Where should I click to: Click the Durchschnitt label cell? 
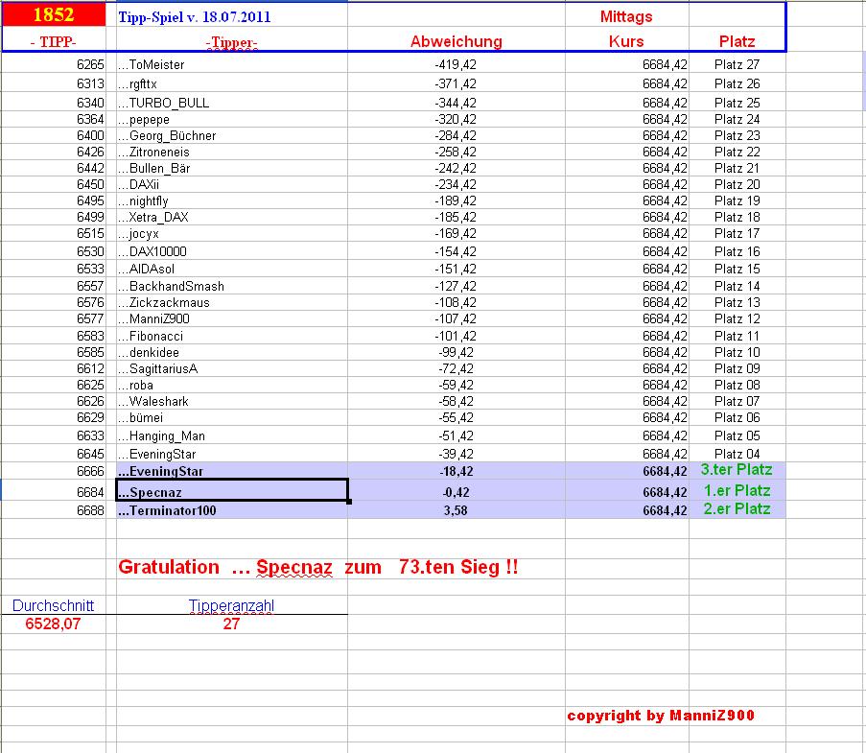(x=52, y=605)
